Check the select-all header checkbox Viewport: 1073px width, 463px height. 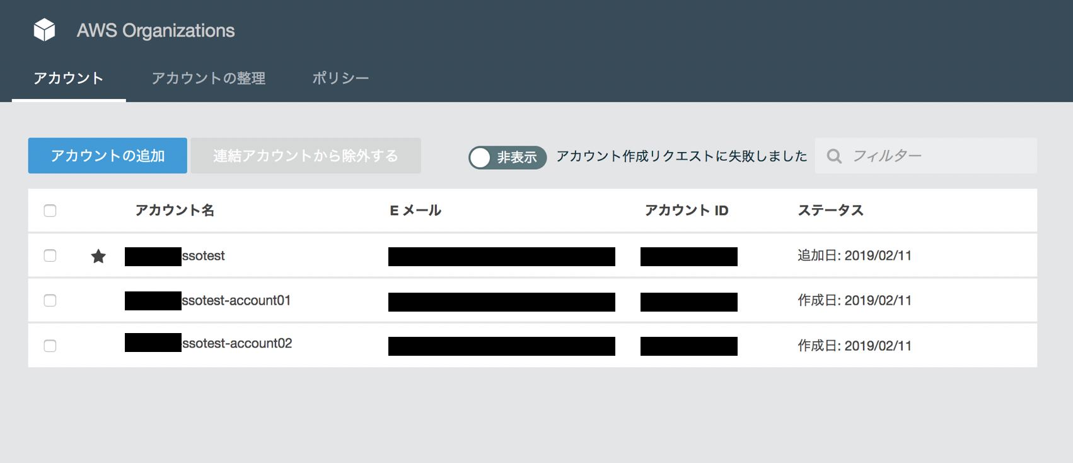(x=50, y=211)
